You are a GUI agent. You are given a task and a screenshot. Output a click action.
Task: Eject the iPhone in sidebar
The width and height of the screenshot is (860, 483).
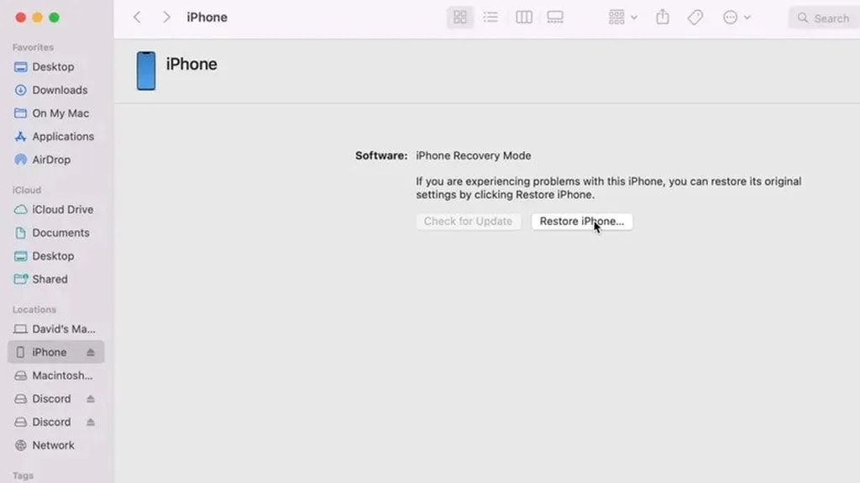click(91, 353)
